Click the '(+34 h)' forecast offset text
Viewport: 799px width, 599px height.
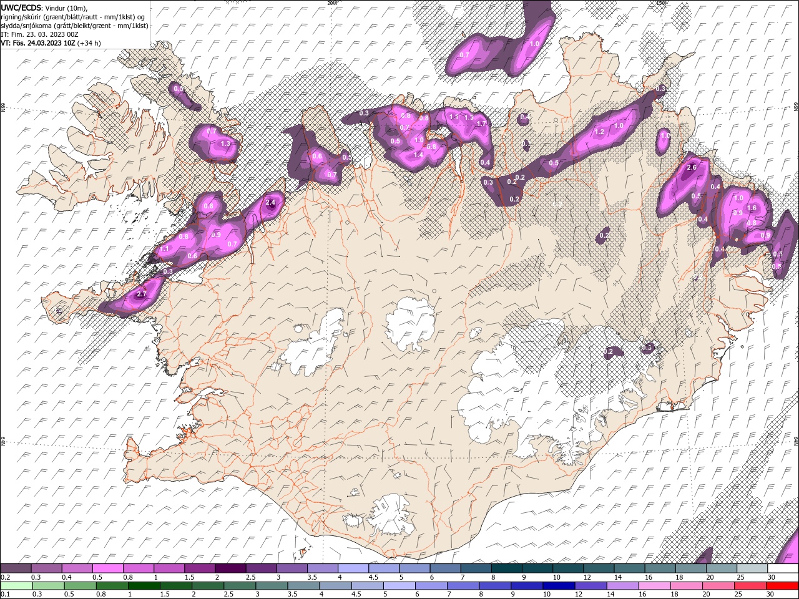pyautogui.click(x=89, y=43)
